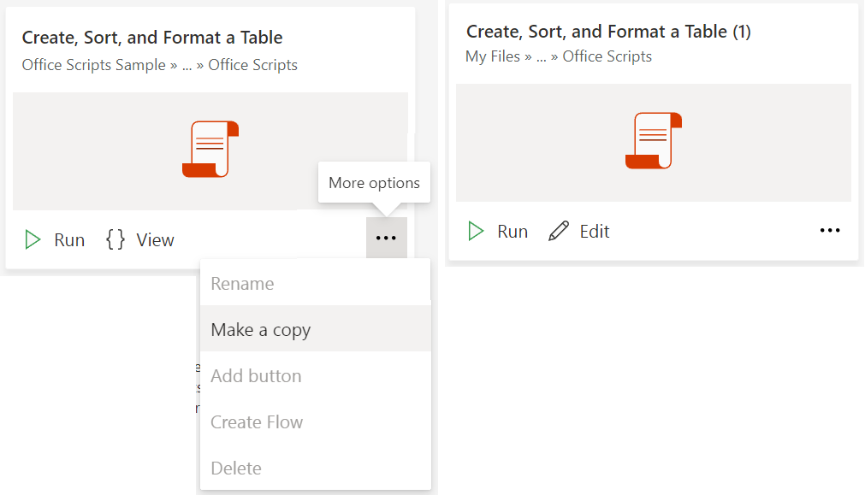This screenshot has width=865, height=495.
Task: Run the Office Scripts Sample table script
Action: coord(55,240)
